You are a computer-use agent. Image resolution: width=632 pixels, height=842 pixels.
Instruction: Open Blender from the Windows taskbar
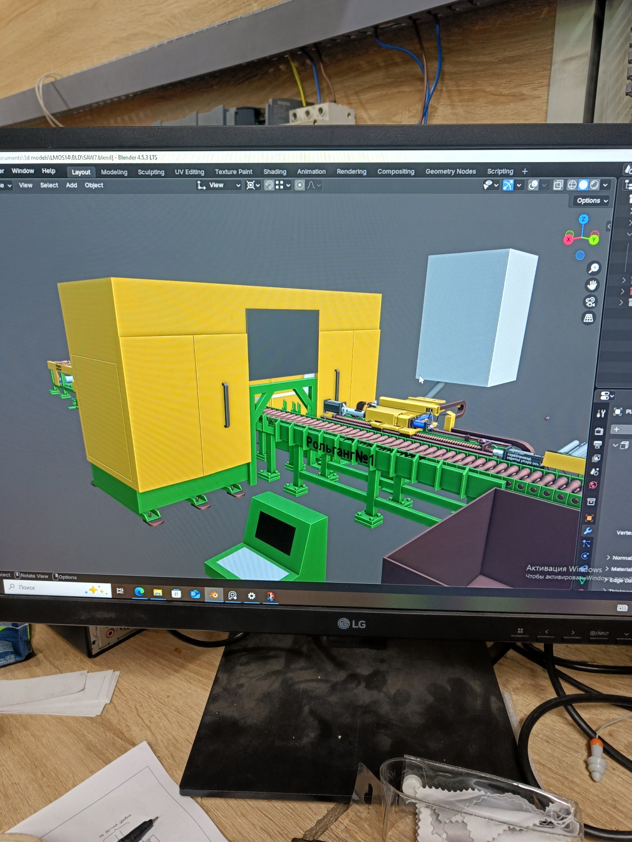(214, 594)
